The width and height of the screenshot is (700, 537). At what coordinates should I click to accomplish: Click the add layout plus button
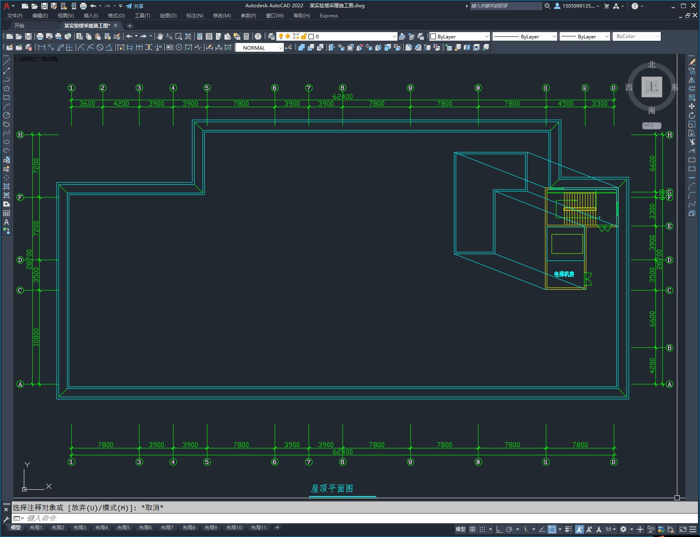tap(277, 527)
